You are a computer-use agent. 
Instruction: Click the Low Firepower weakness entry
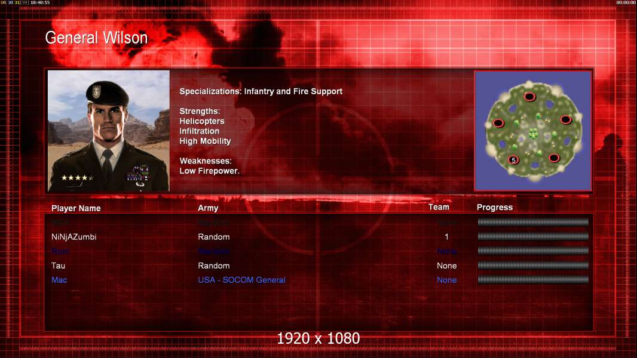pyautogui.click(x=209, y=171)
